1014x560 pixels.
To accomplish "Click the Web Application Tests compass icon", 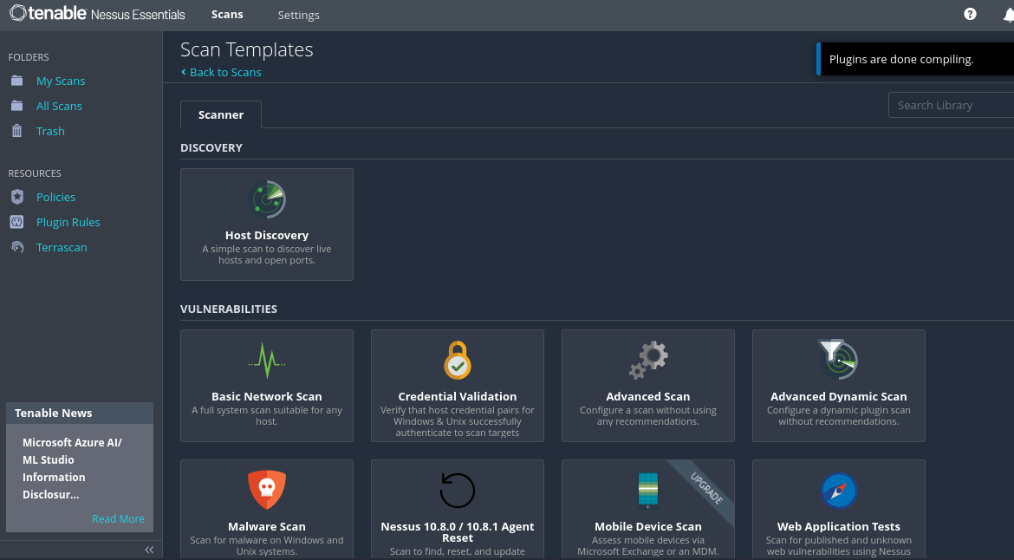I will 838,490.
